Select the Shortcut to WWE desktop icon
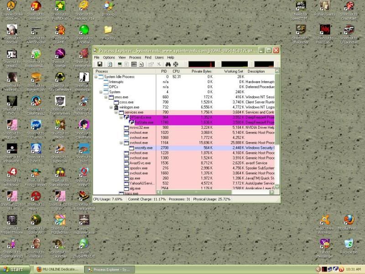Screen dimensions: 365x274 (60, 130)
